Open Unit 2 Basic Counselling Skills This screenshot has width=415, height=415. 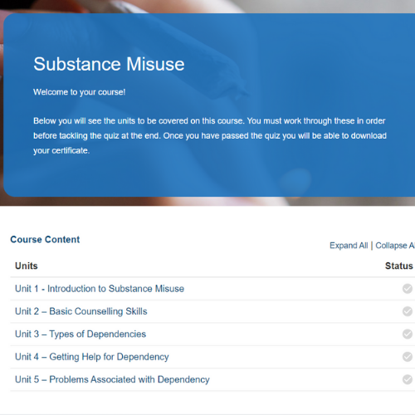(x=81, y=311)
